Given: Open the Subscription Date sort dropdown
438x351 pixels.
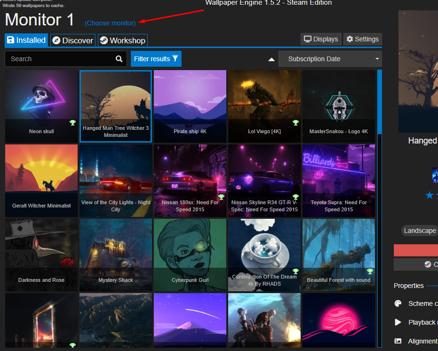Looking at the screenshot, I should coord(330,59).
